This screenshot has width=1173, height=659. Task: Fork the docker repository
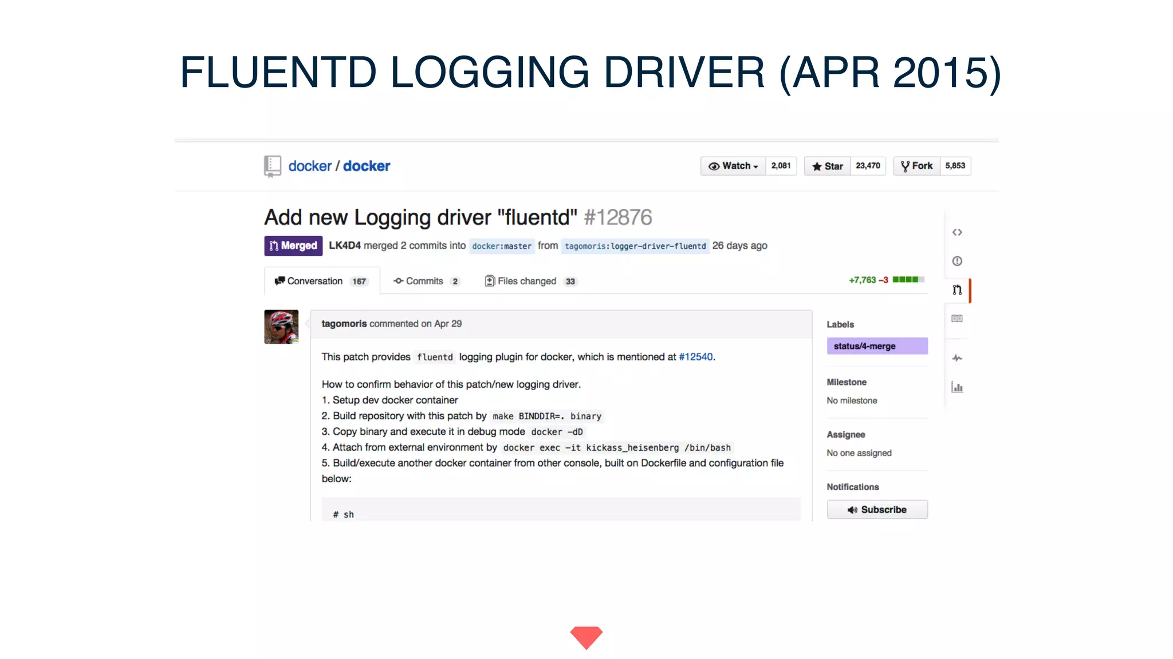pos(916,166)
